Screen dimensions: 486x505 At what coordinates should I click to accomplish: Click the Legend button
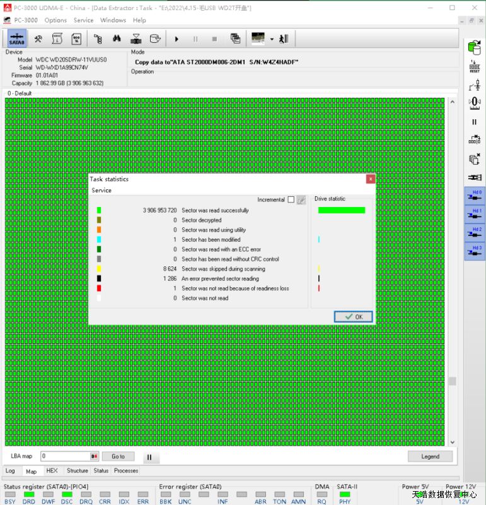tap(430, 456)
